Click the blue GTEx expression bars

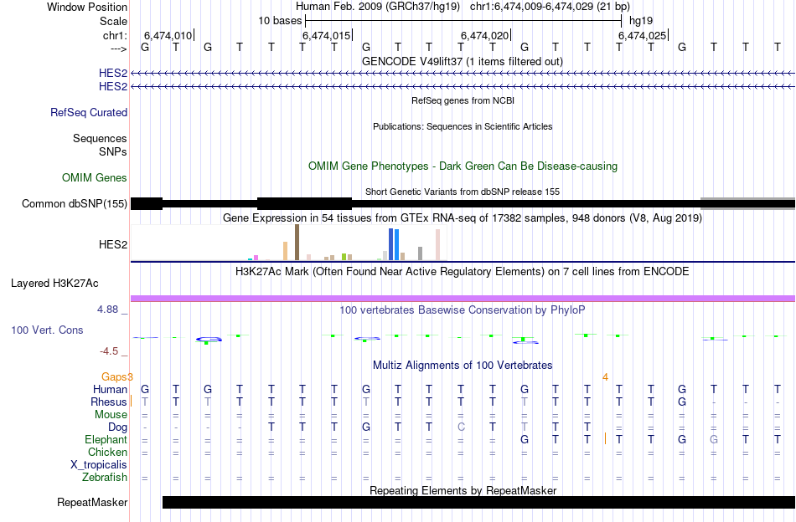[x=394, y=245]
